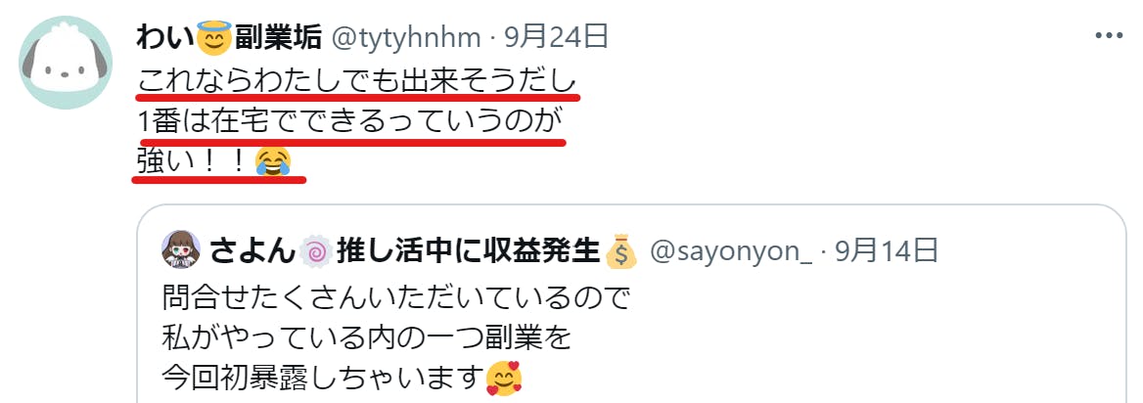Click the @tytyhnhm handle
The image size is (1143, 403).
[x=406, y=37]
